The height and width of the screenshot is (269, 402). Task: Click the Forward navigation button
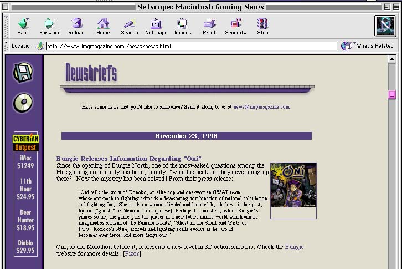pos(50,26)
